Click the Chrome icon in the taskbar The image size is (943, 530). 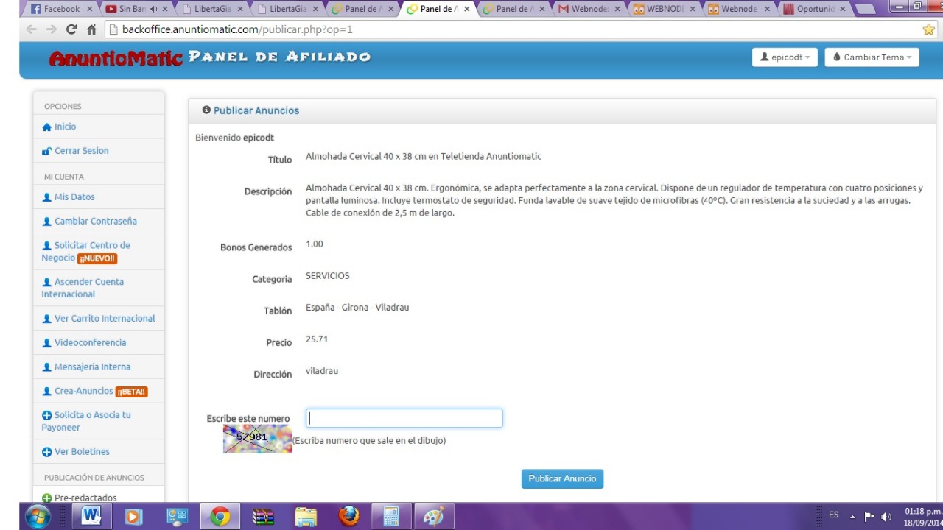(220, 516)
